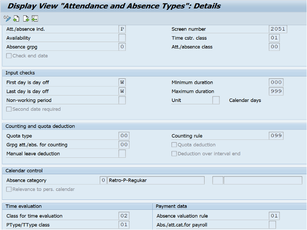
Task: Click the Absence valuation rule label
Action: pyautogui.click(x=182, y=216)
